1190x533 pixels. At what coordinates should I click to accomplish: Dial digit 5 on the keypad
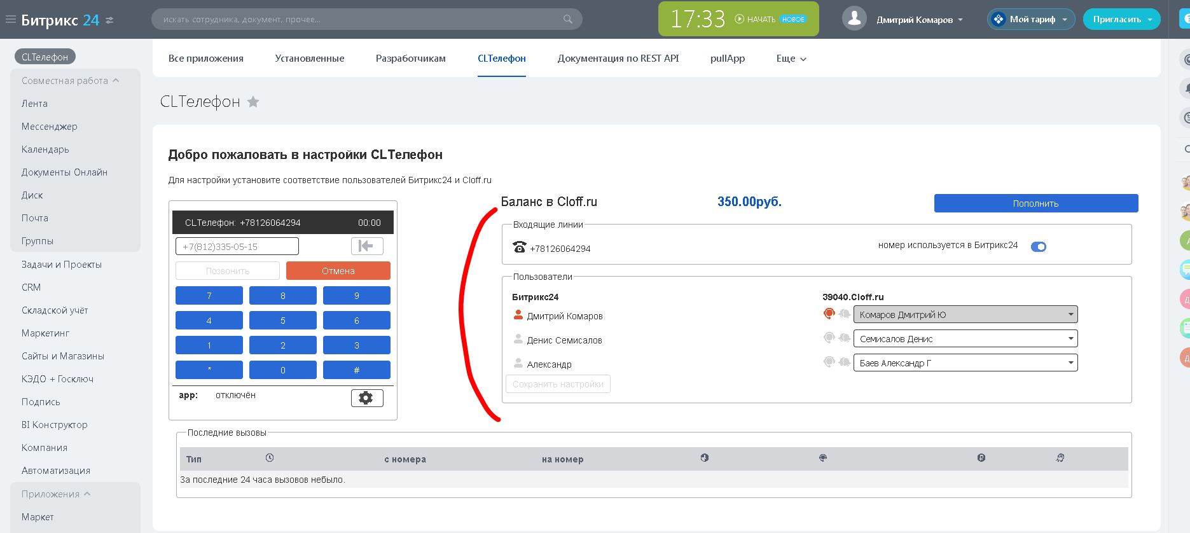(x=283, y=321)
